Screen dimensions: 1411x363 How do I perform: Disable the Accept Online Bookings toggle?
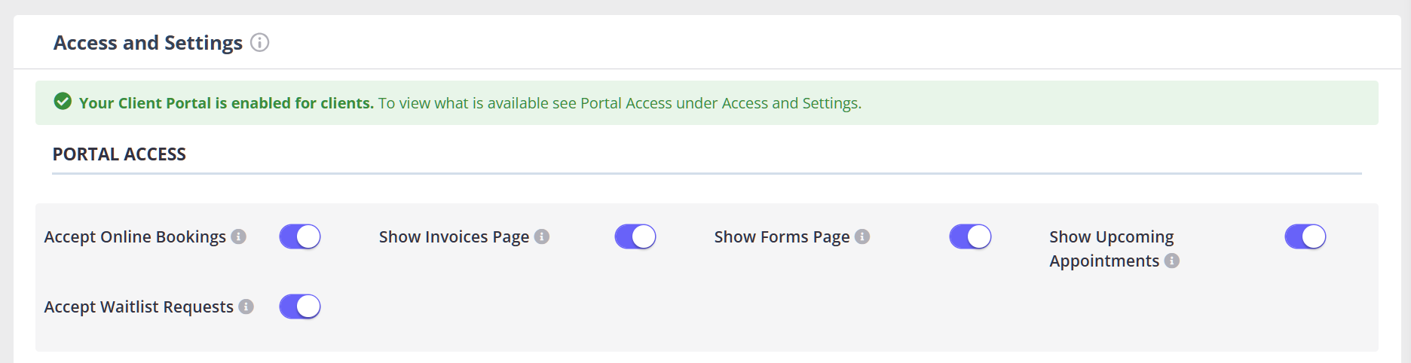tap(300, 236)
